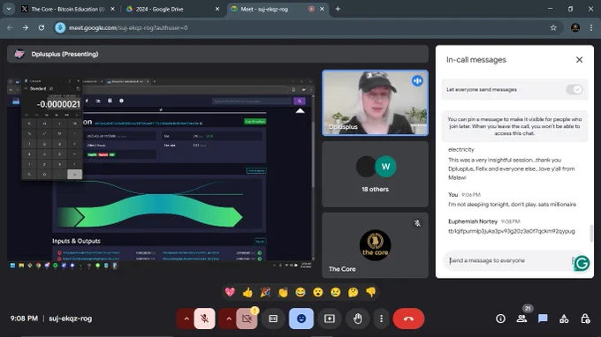Close the Google Drive tab
The height and width of the screenshot is (337, 601).
click(217, 9)
